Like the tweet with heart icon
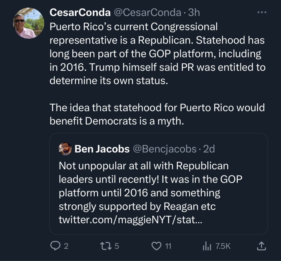Viewport: 281px width, 261px height. coord(156,246)
